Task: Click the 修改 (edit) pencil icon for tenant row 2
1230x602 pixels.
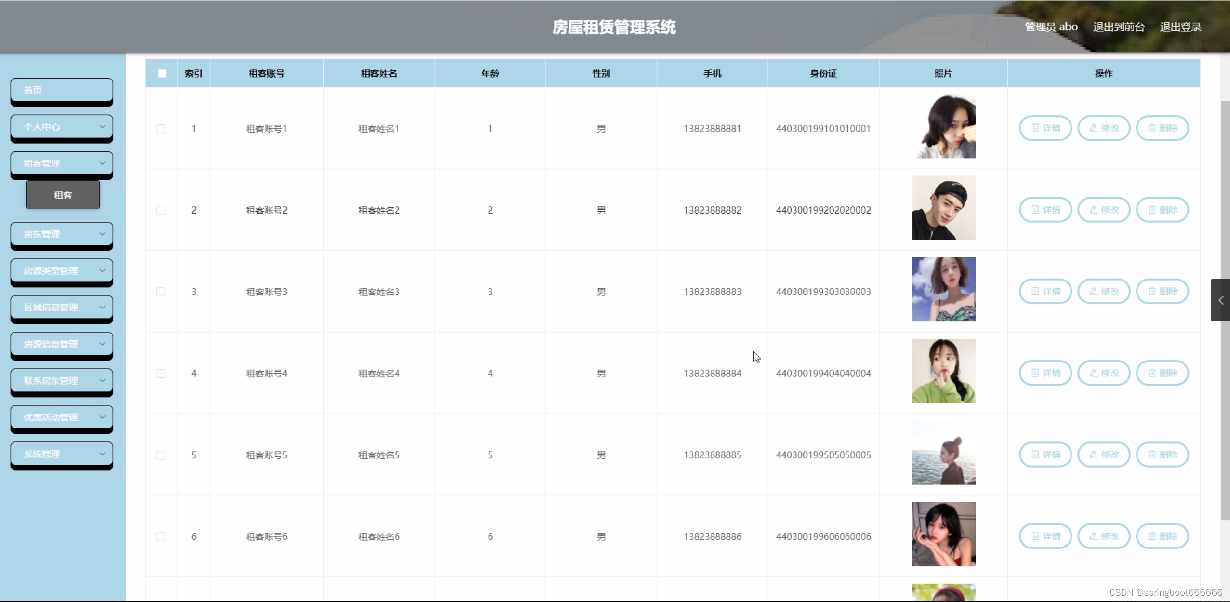Action: tap(1093, 210)
